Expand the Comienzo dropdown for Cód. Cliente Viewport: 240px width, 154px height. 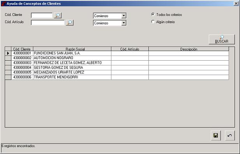(124, 16)
